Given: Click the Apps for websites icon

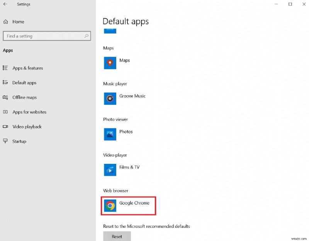Looking at the screenshot, I should coord(5,112).
